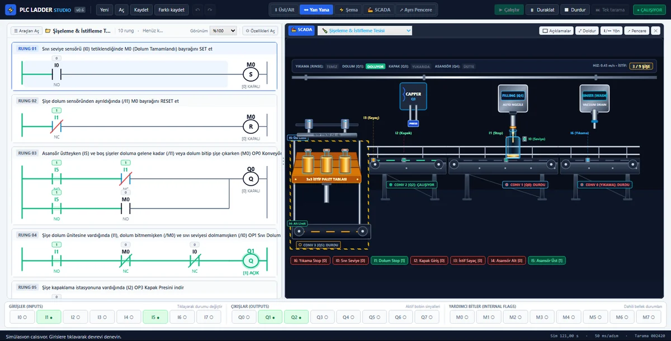The image size is (671, 341).
Task: Click the Pencere button in SCADA header
Action: (x=637, y=31)
